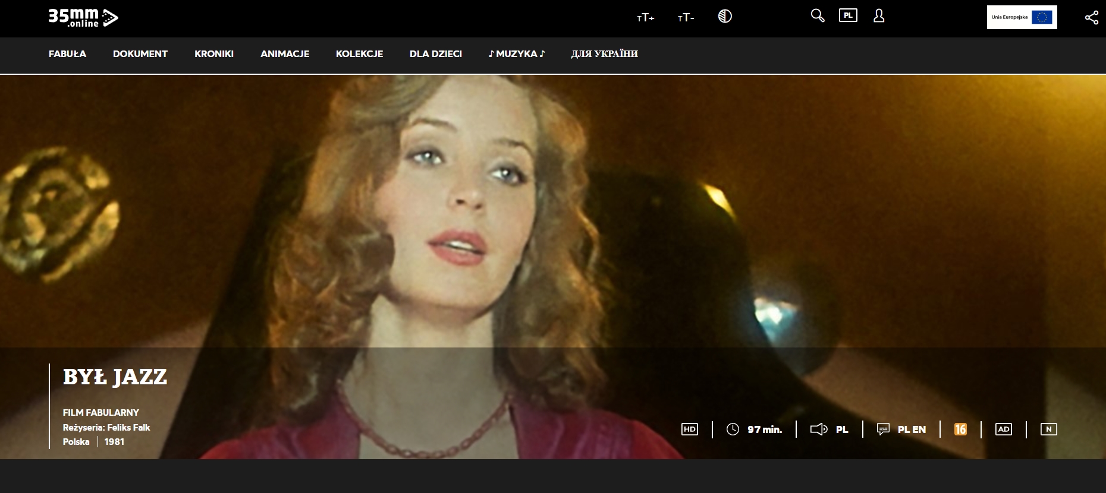Open the MUZYKA section
Image resolution: width=1106 pixels, height=493 pixels.
516,54
